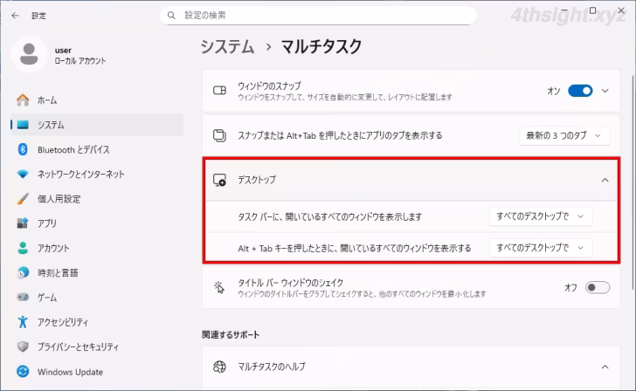The height and width of the screenshot is (391, 636).
Task: Open ネットワークとインターネット settings
Action: click(96, 175)
